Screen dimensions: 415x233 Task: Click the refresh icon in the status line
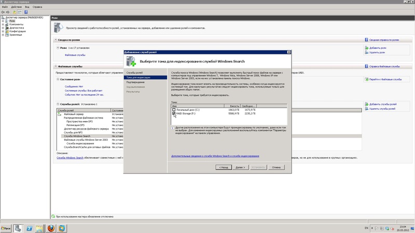(53, 216)
